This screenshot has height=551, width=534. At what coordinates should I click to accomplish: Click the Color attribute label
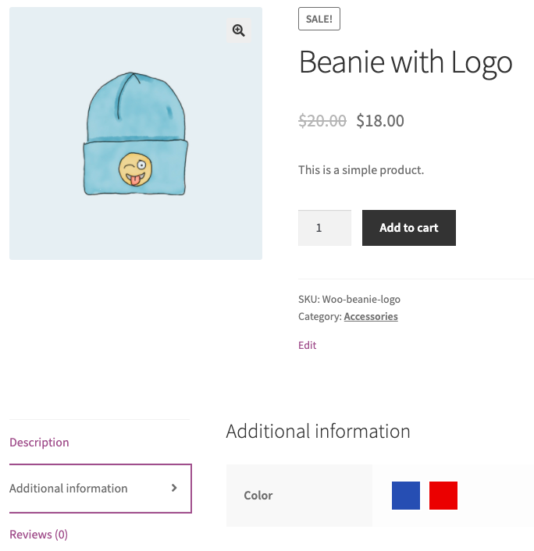click(258, 496)
